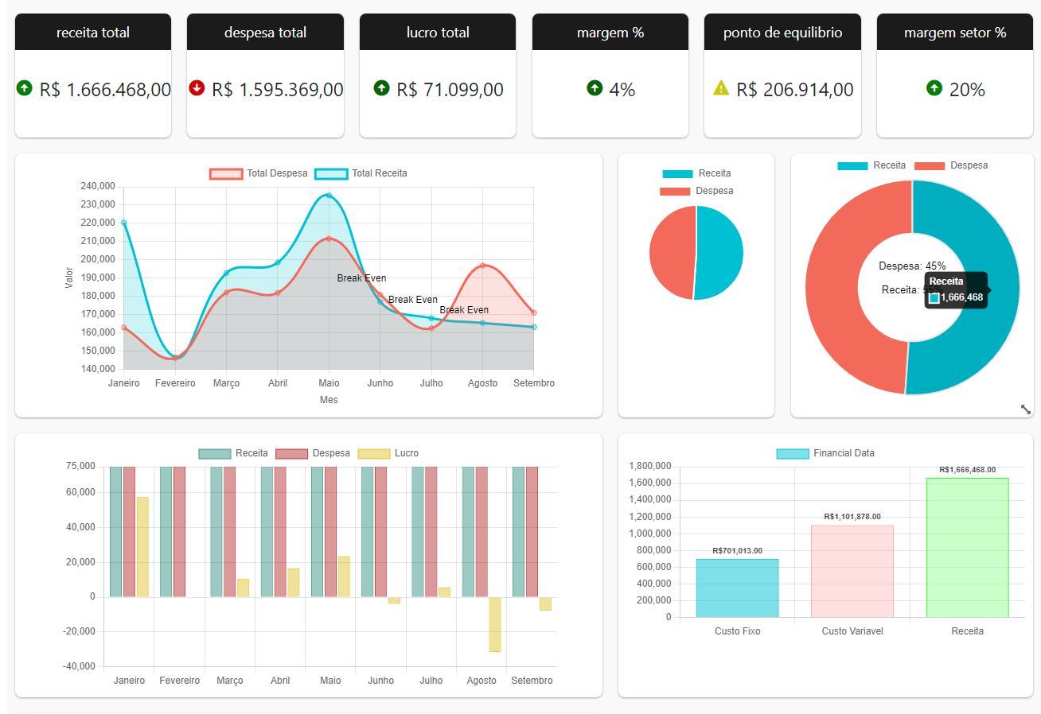
Task: Click the R$ 1.595.369,00 value
Action: point(278,89)
